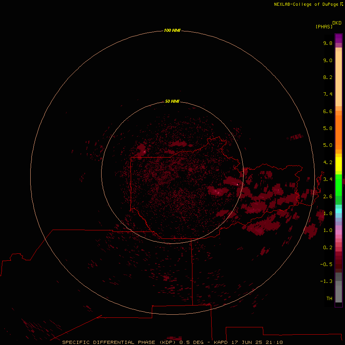345x345 pixels.
Task: Click the green band of the color bar
Action: tap(338, 185)
